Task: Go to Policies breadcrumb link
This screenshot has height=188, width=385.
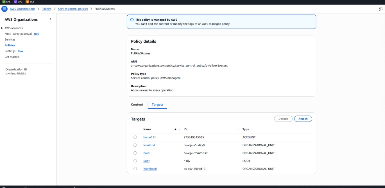Action: point(47,9)
